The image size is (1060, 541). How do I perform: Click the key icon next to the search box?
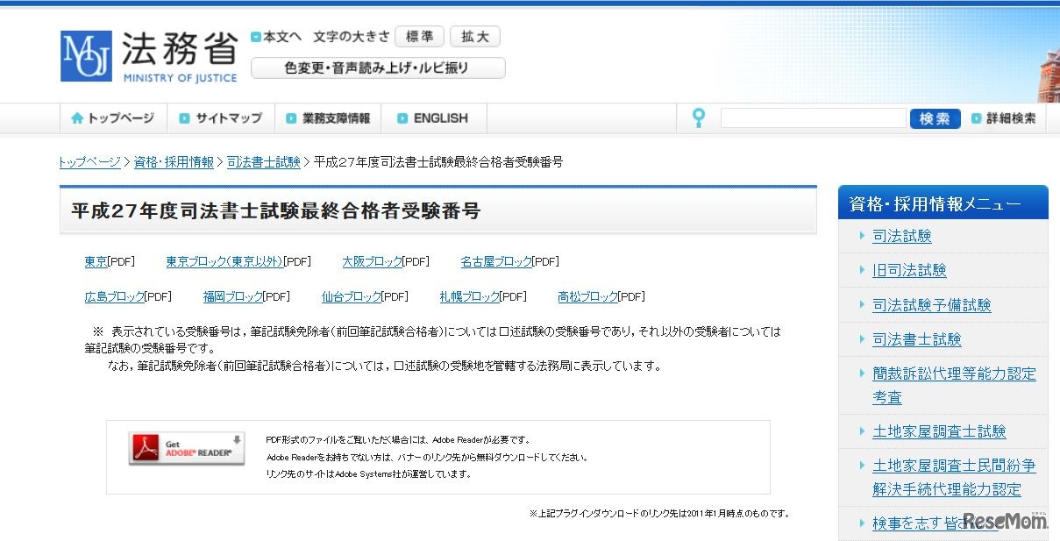click(697, 117)
